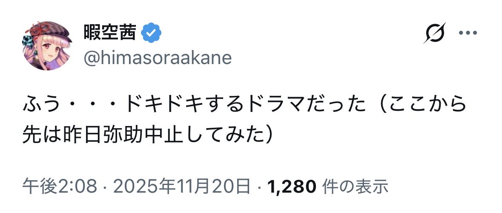Open the three-dot more options menu

469,33
